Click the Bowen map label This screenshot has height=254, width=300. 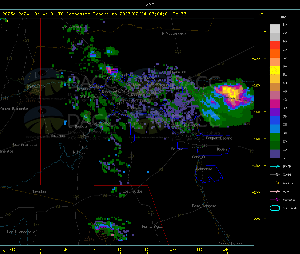222,149
